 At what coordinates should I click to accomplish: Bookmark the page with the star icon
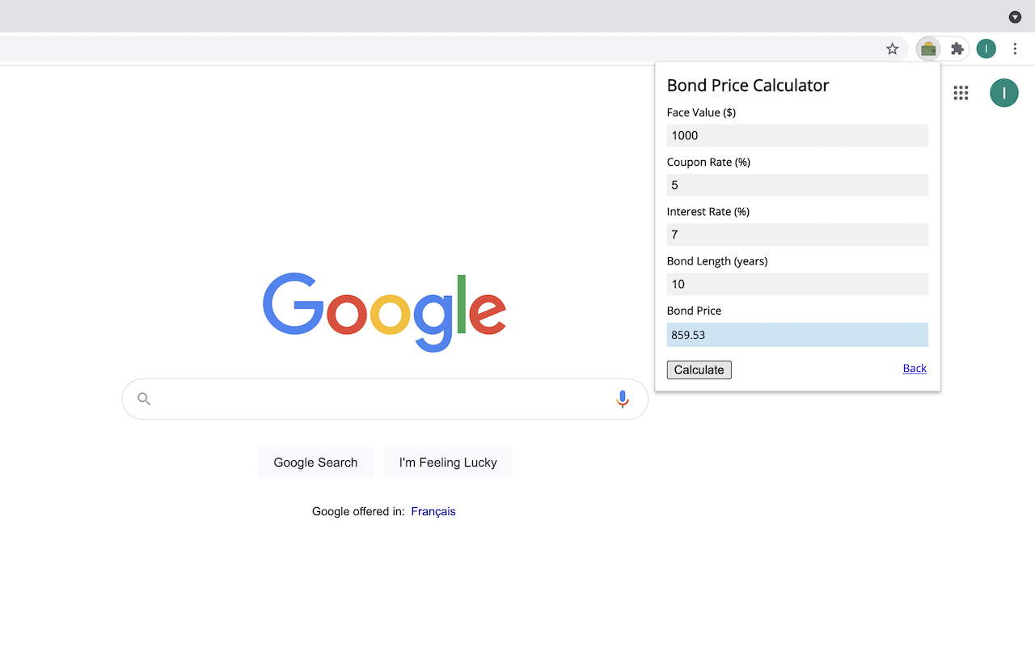[x=892, y=49]
